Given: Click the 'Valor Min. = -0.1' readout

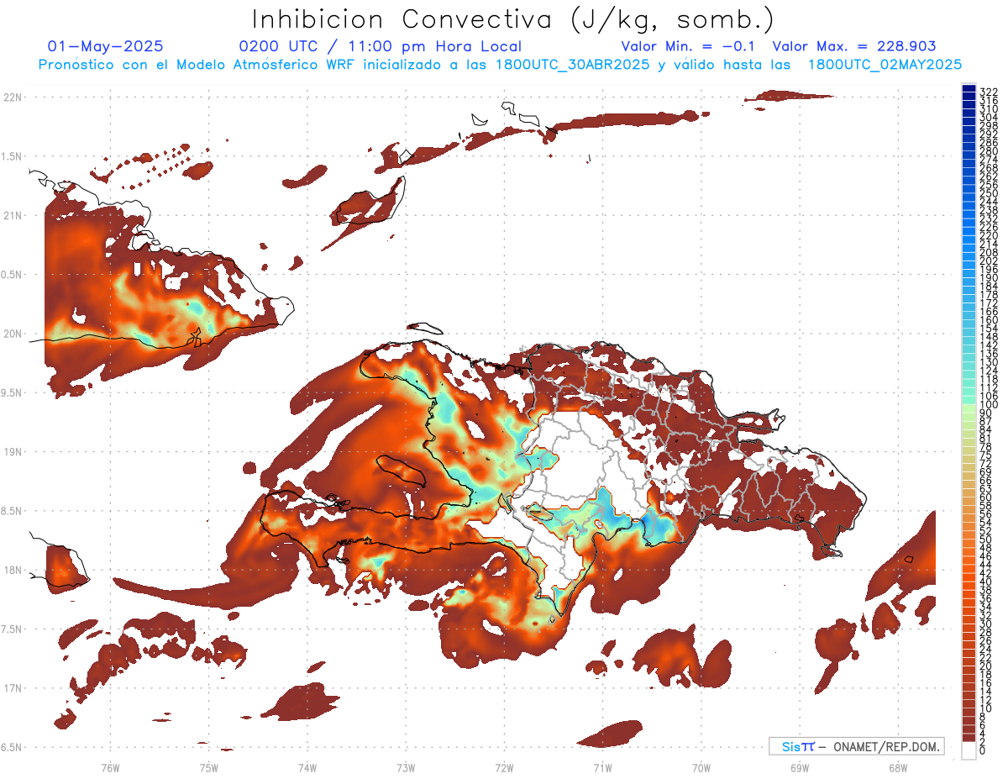Looking at the screenshot, I should pos(688,46).
